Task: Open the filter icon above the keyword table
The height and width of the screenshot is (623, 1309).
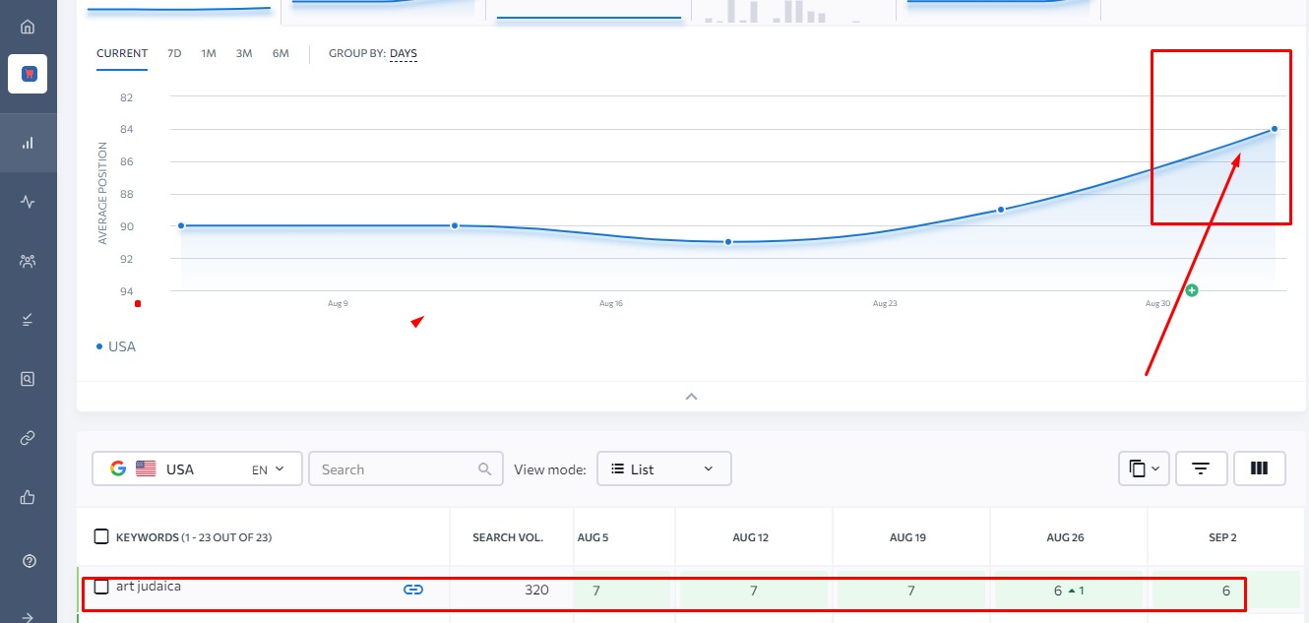Action: pyautogui.click(x=1201, y=468)
